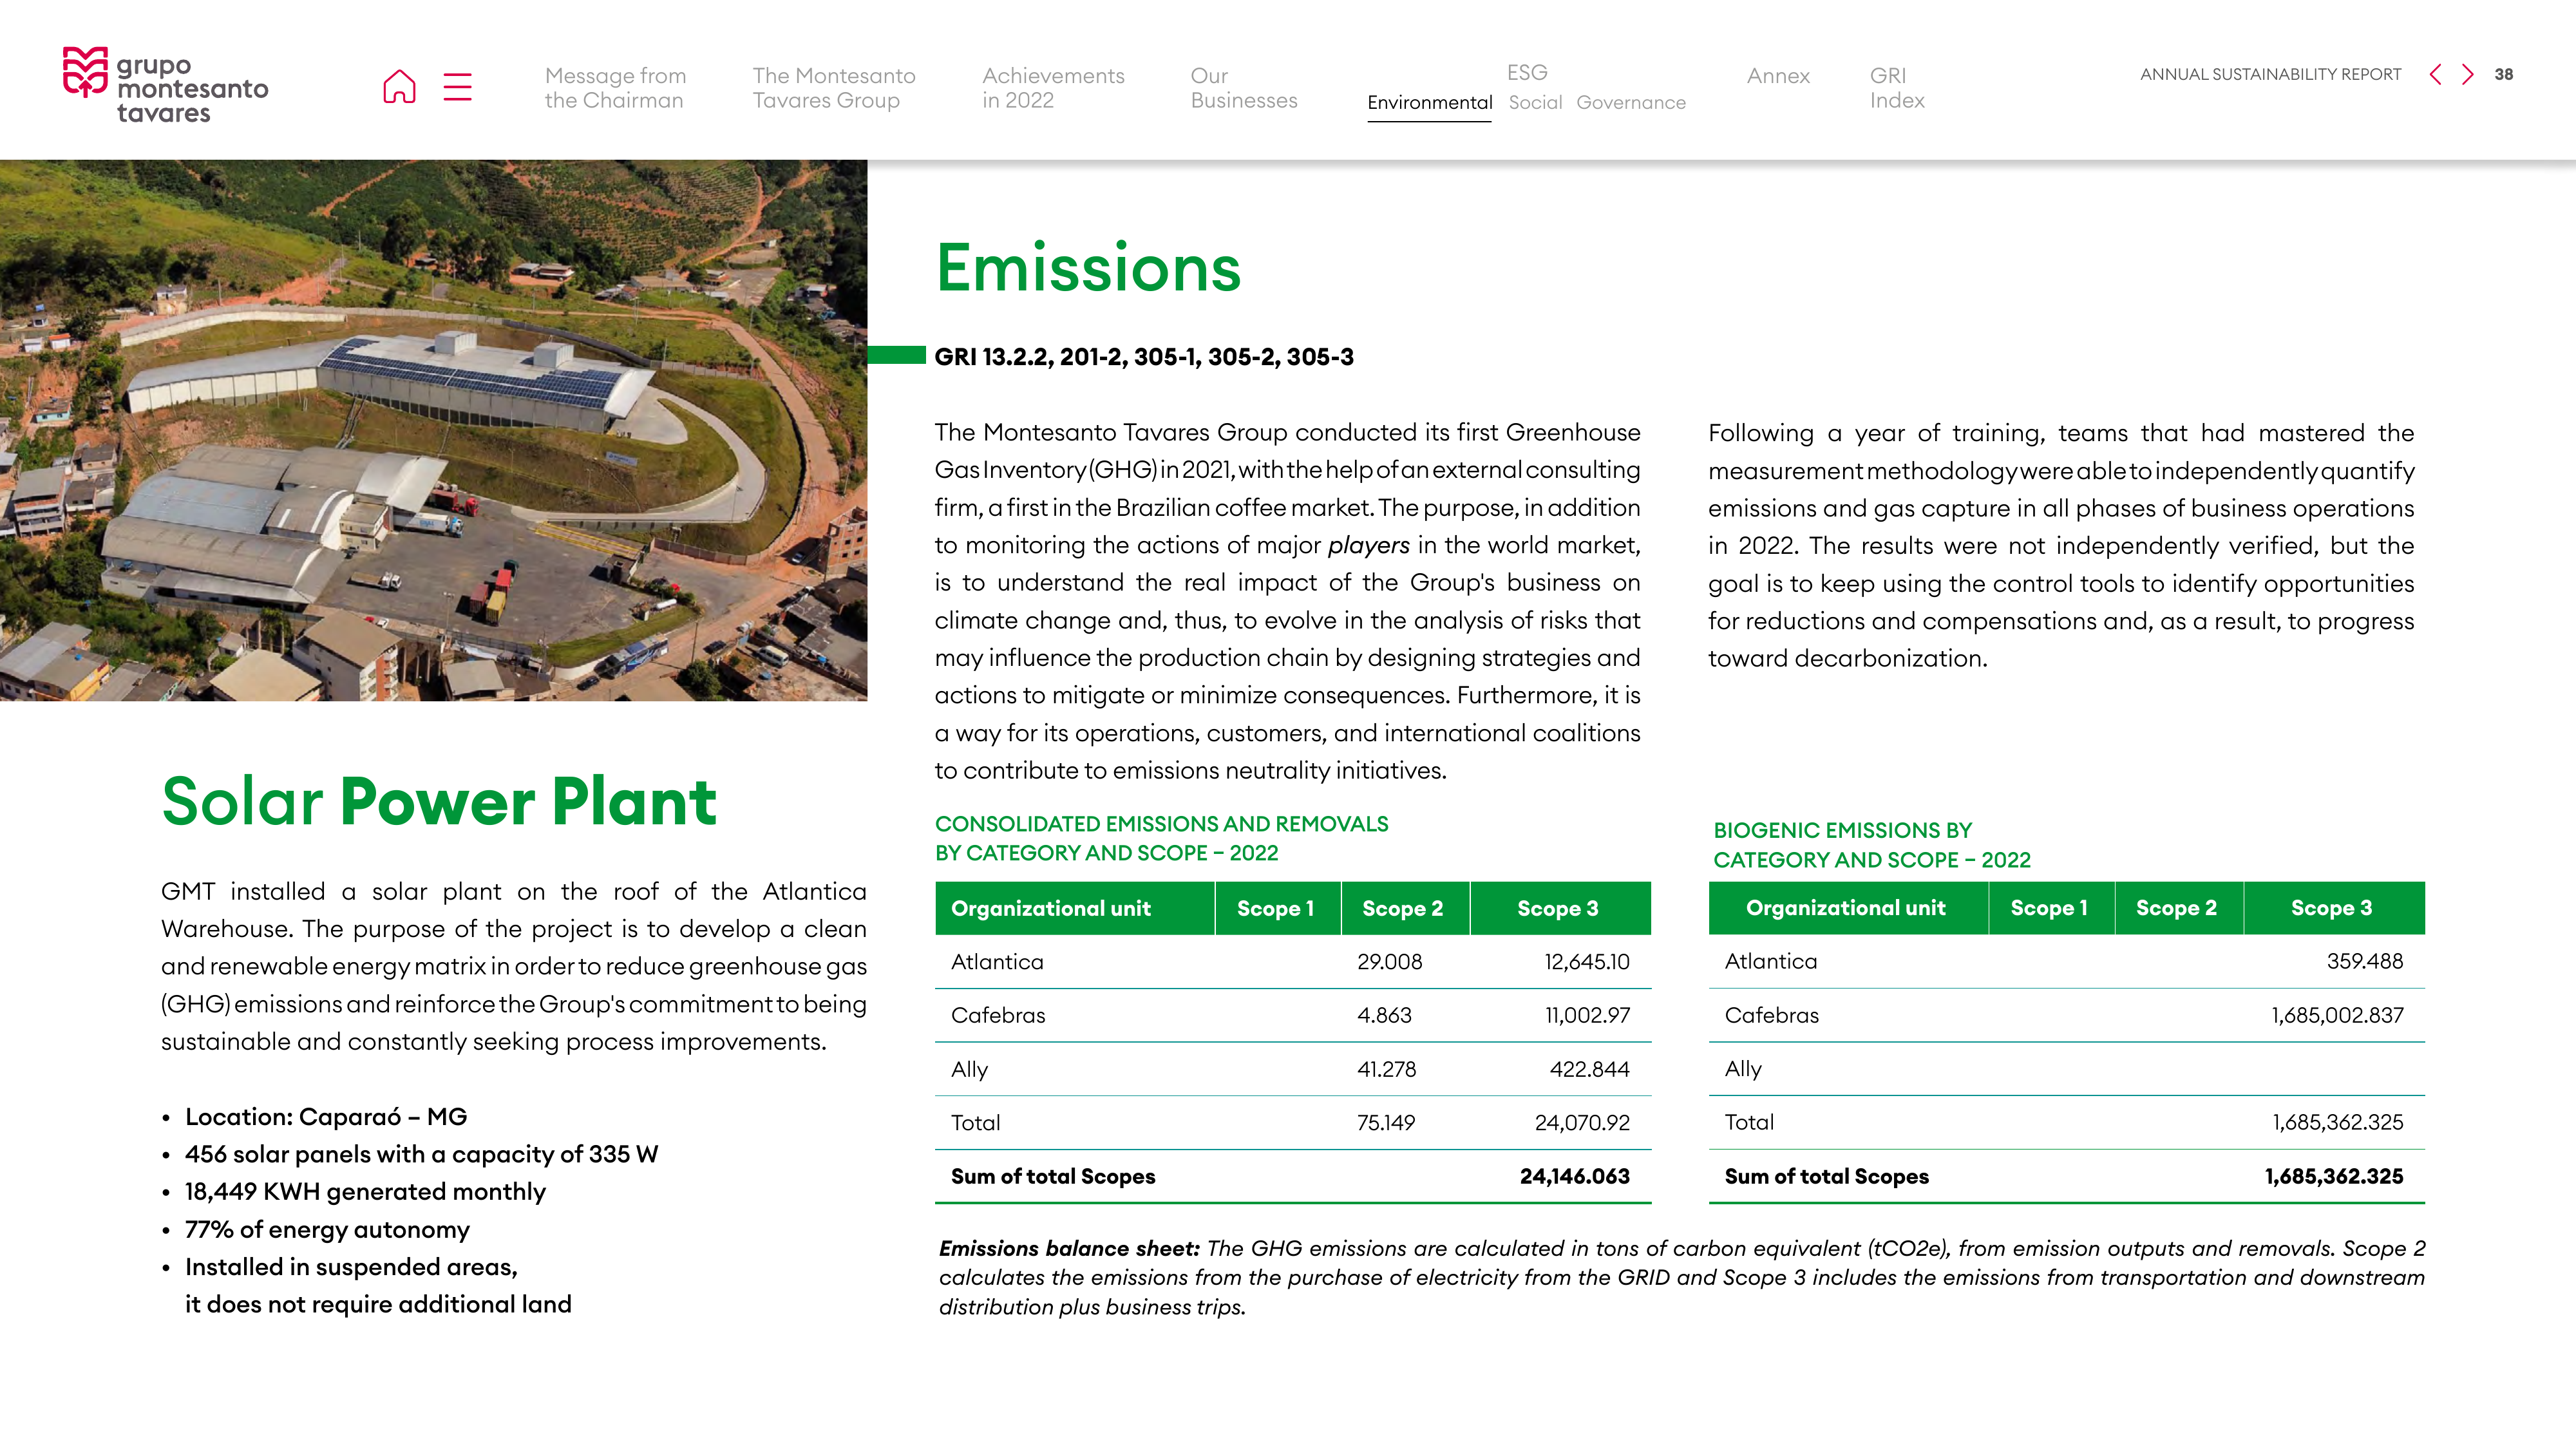The height and width of the screenshot is (1449, 2576).
Task: Click Cafebras Scope 2 value 4.863
Action: click(x=1384, y=1016)
